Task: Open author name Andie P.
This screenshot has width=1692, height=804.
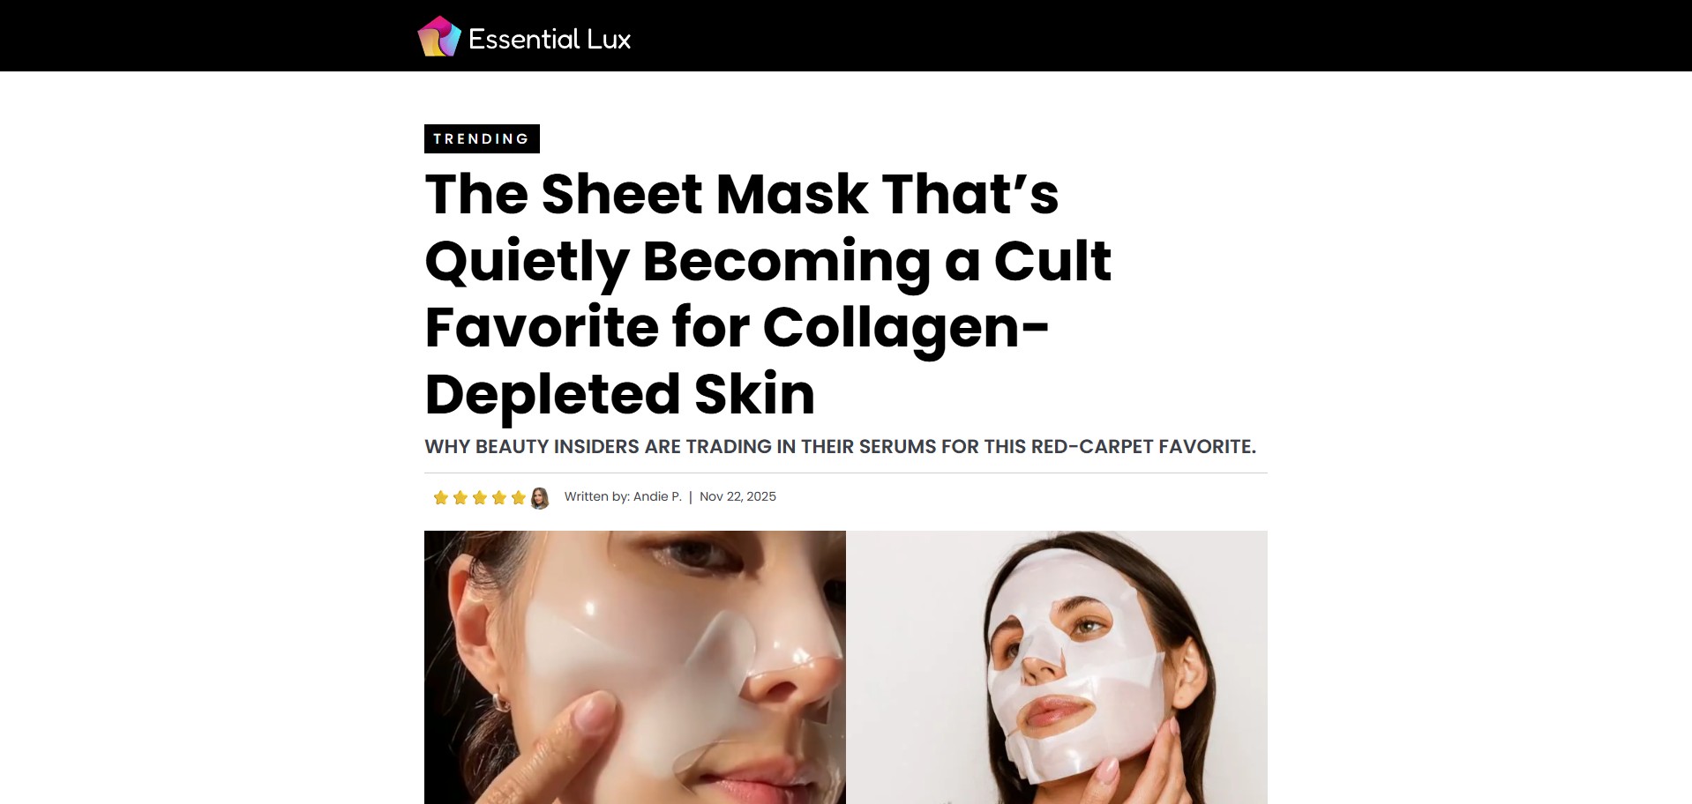Action: [x=657, y=496]
